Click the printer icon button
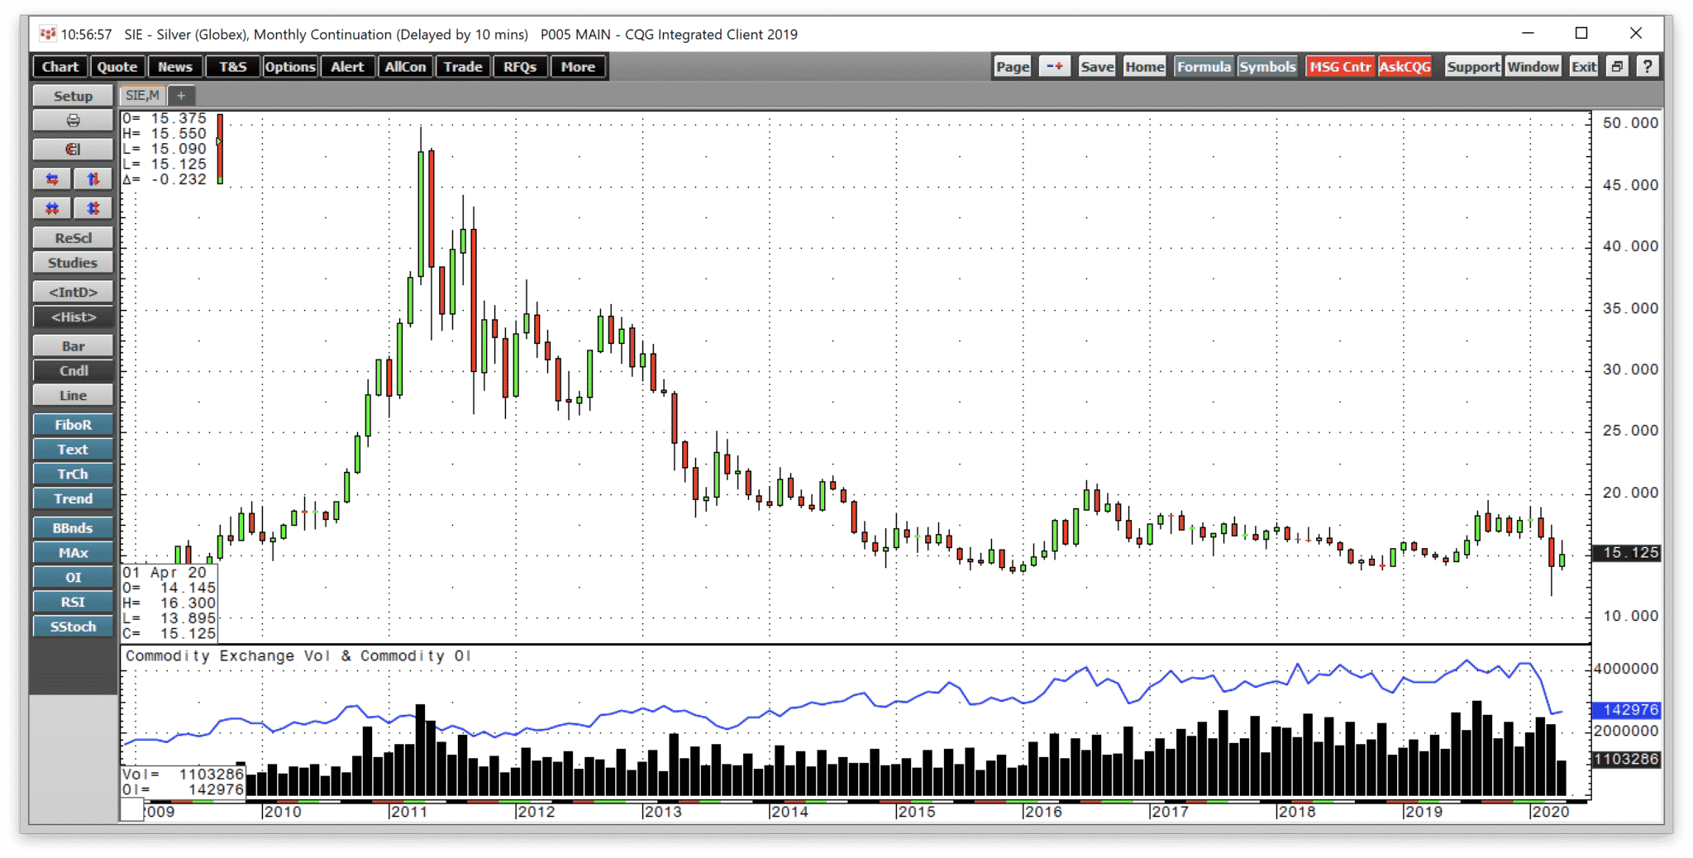 pos(73,121)
